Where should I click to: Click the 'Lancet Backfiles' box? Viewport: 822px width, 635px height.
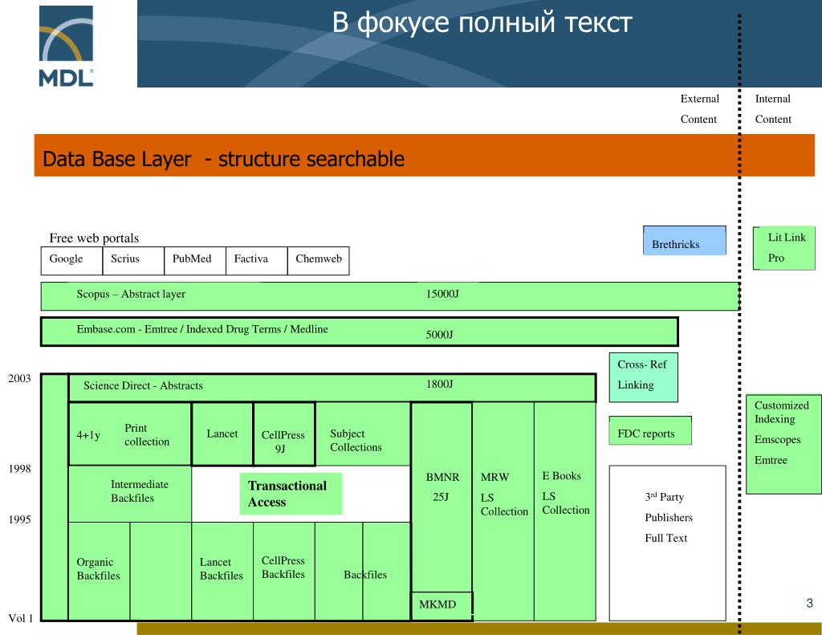tap(222, 571)
